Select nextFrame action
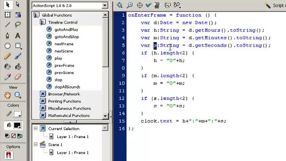The height and width of the screenshot is (161, 286). (x=64, y=44)
